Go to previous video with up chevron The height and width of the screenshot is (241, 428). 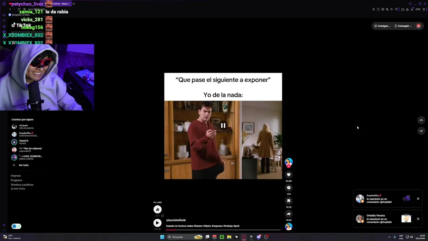[421, 120]
